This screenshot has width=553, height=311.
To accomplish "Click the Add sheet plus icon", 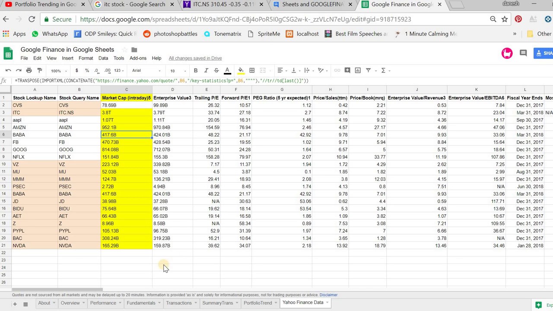I will [15, 304].
